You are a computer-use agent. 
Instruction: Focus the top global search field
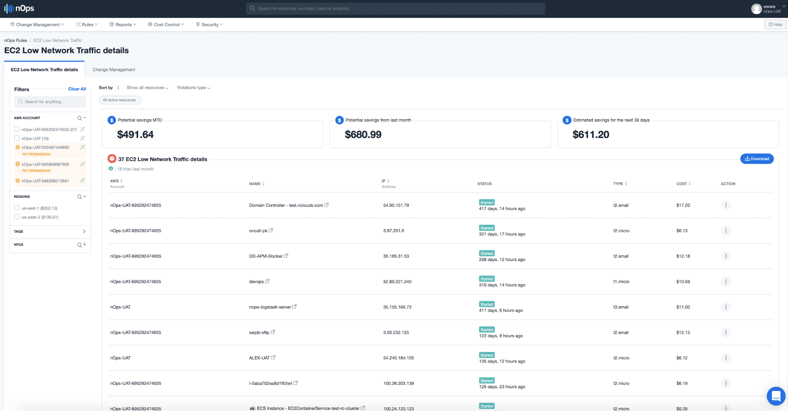click(395, 9)
